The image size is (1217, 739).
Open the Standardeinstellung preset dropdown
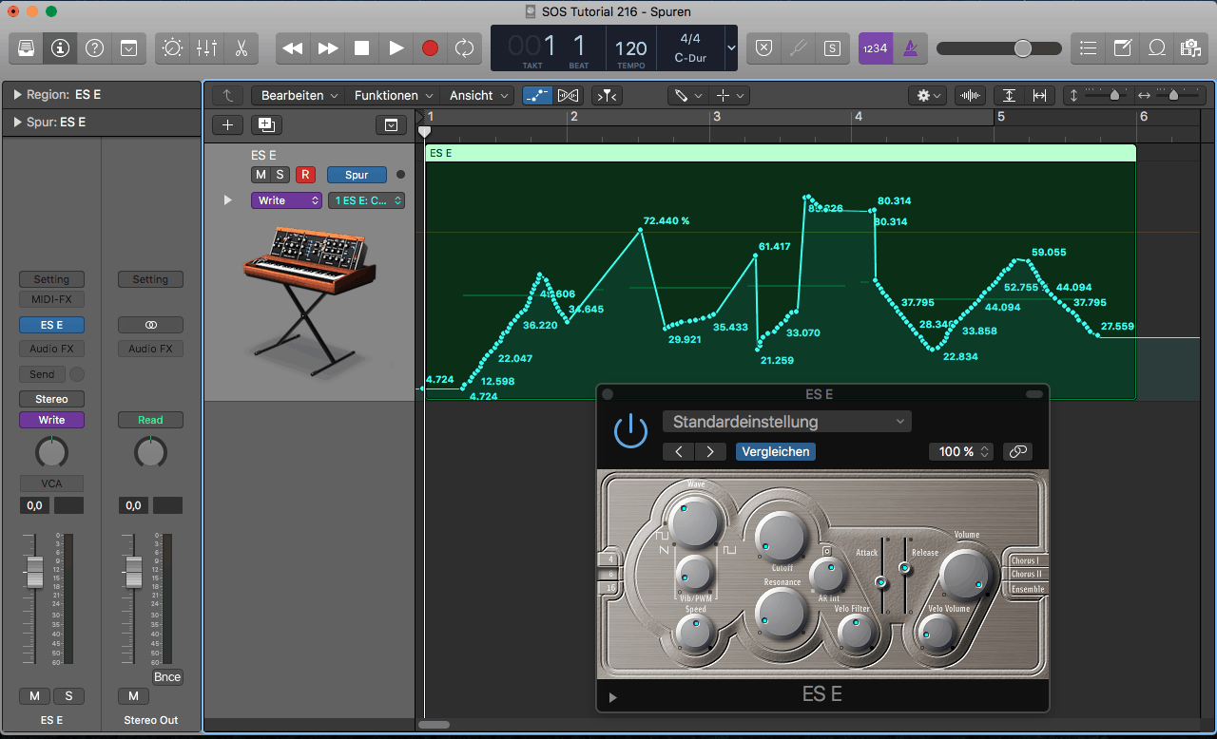pos(786,422)
